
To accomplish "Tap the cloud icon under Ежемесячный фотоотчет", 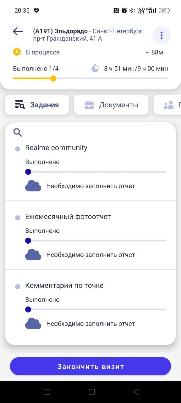I will click(33, 254).
